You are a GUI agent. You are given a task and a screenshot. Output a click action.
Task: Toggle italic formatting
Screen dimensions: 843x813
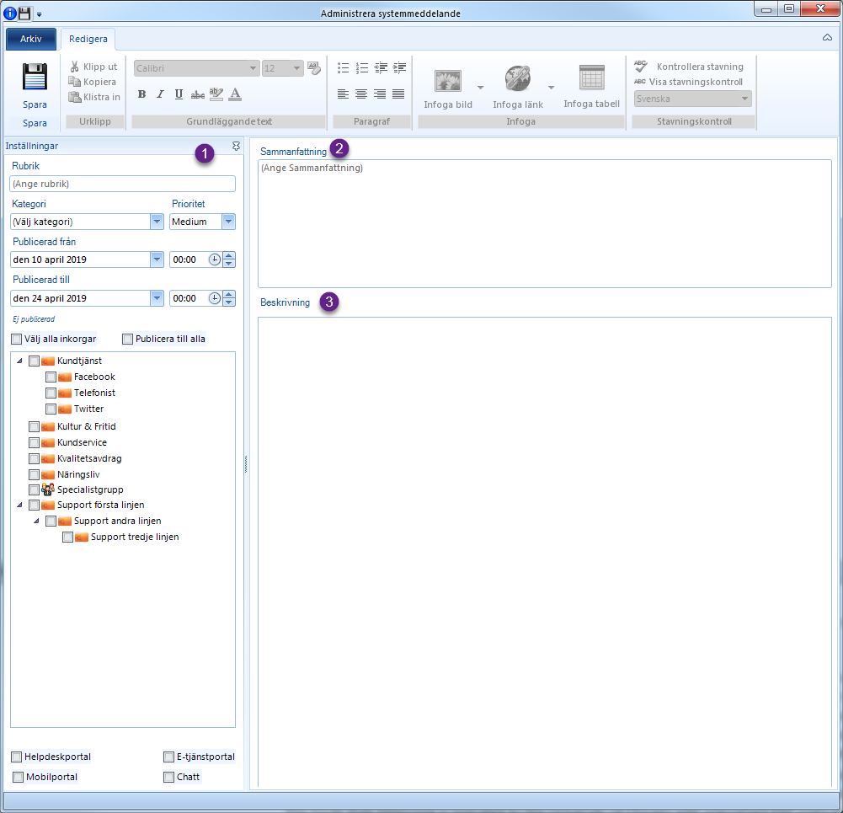tap(160, 94)
